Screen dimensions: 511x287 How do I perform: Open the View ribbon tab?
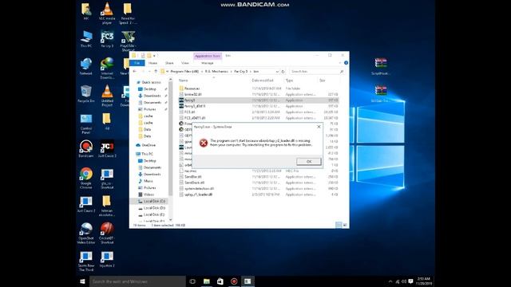pos(184,63)
